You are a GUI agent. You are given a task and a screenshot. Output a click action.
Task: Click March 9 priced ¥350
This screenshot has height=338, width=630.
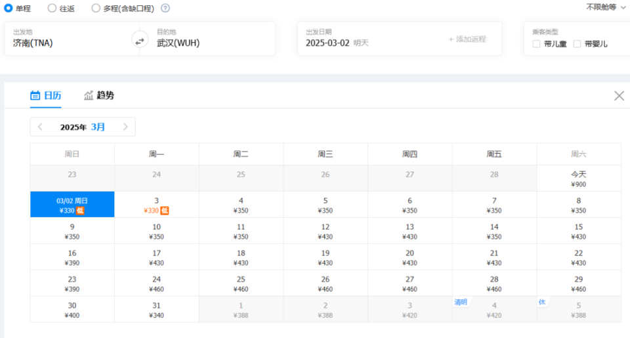pos(72,231)
